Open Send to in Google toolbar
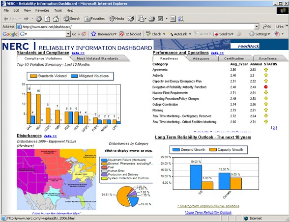The height and width of the screenshot is (222, 290). point(224,34)
